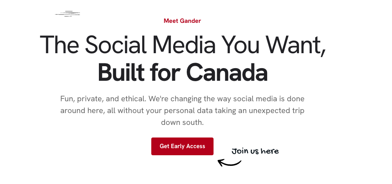The width and height of the screenshot is (392, 184).
Task: Click the bold Built for Canada heading
Action: (x=183, y=72)
